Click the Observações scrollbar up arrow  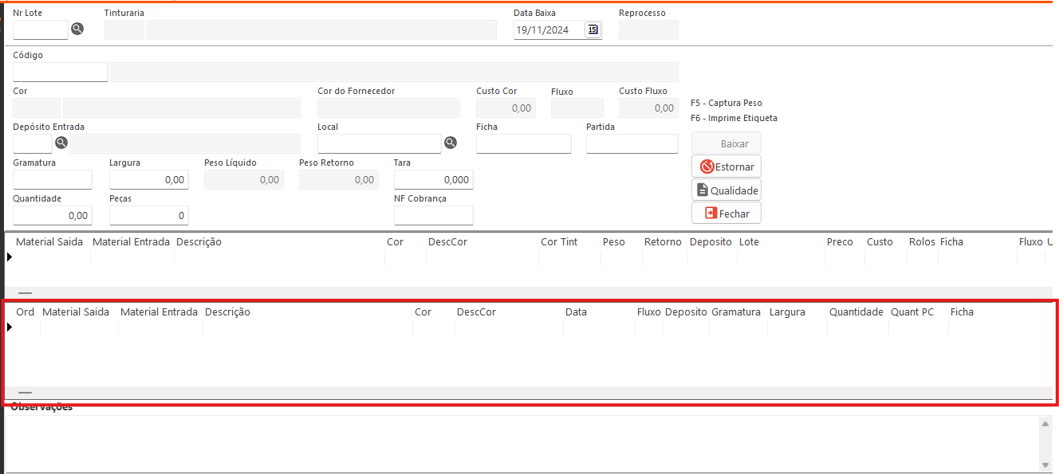pos(1045,424)
